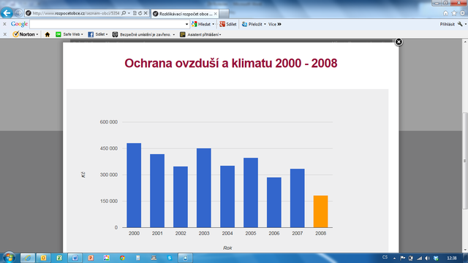Click the scrollbar up arrow
468x263 pixels.
[x=465, y=42]
